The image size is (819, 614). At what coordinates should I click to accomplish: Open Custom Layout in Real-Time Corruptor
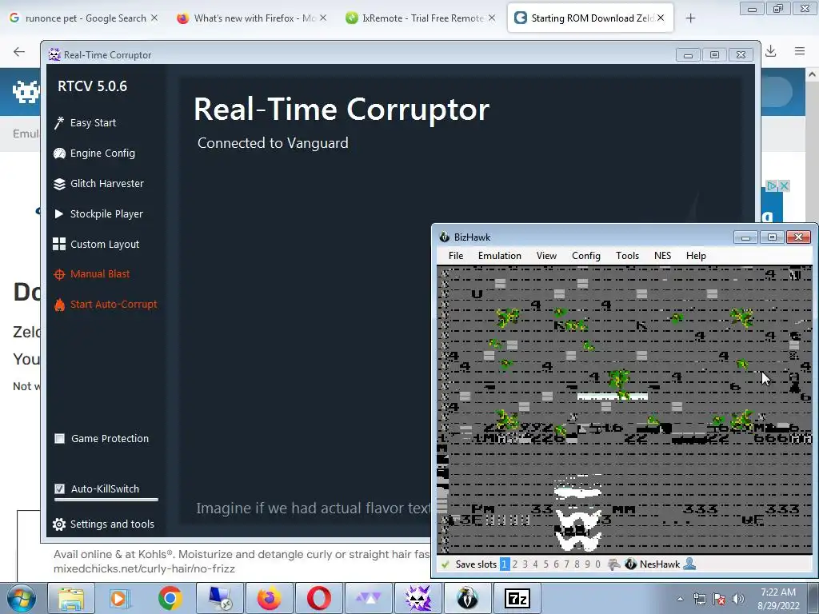coord(96,244)
